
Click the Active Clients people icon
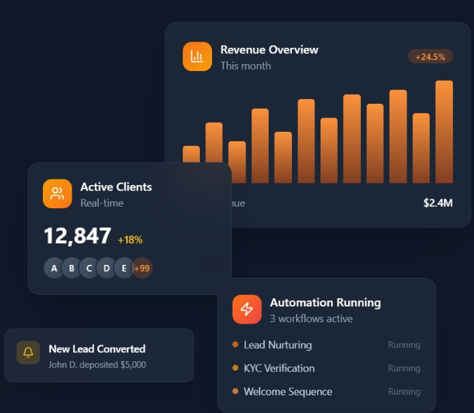[x=57, y=194]
